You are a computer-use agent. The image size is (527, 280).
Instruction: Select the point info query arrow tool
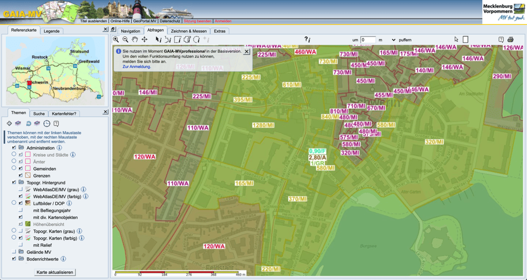click(x=159, y=39)
